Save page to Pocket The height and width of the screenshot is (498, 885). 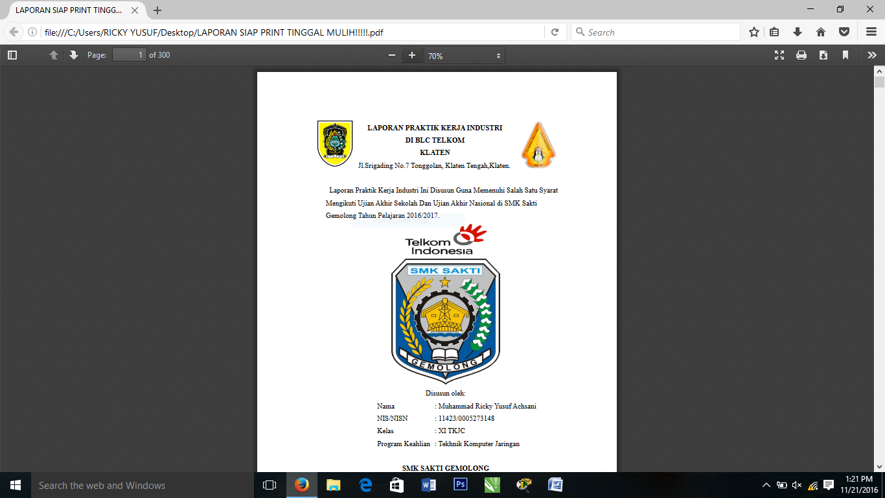[844, 32]
